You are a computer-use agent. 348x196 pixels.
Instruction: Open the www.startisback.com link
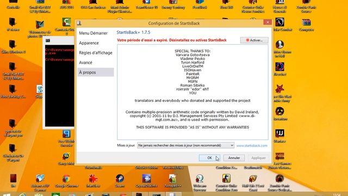252,145
